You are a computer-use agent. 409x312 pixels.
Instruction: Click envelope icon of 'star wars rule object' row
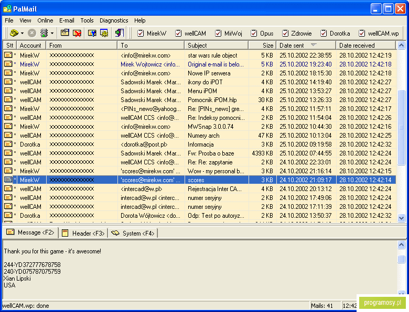pyautogui.click(x=8, y=55)
